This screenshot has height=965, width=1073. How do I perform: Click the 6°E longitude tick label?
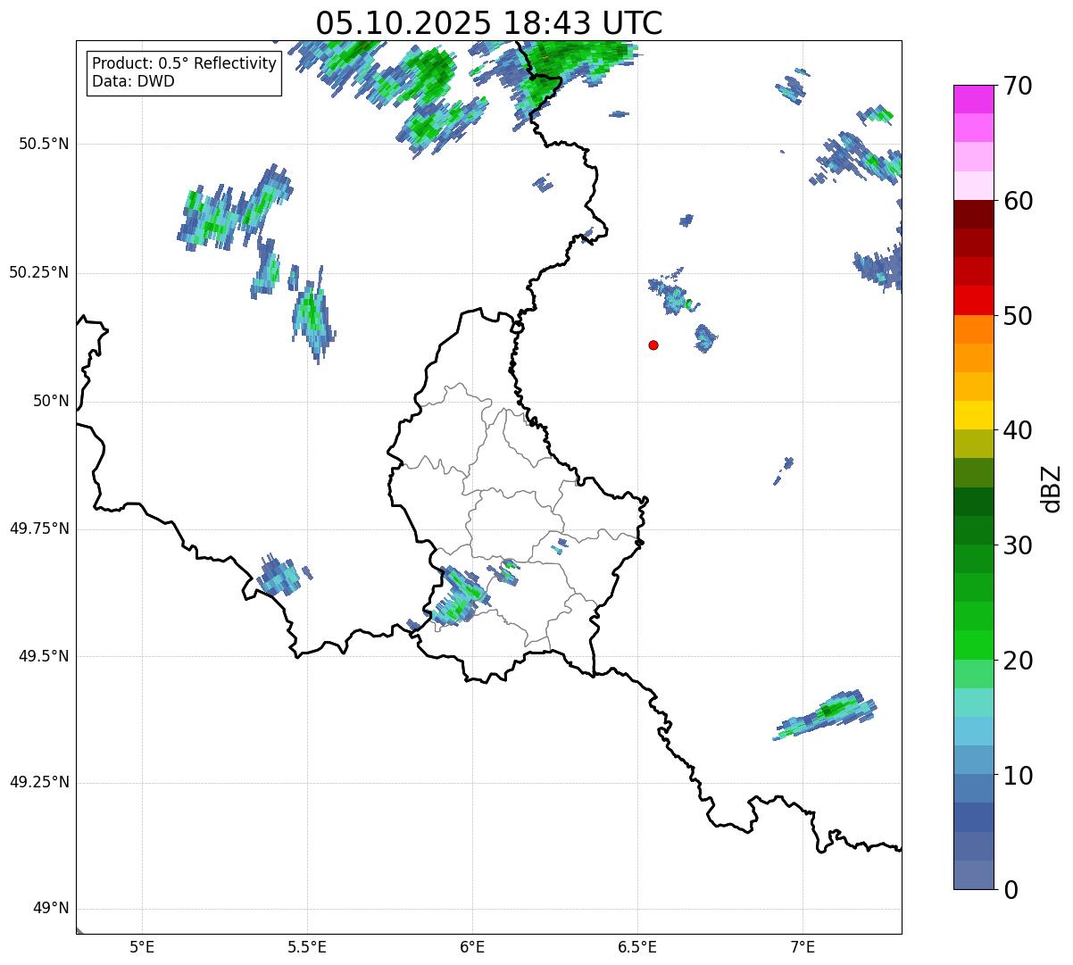point(472,946)
